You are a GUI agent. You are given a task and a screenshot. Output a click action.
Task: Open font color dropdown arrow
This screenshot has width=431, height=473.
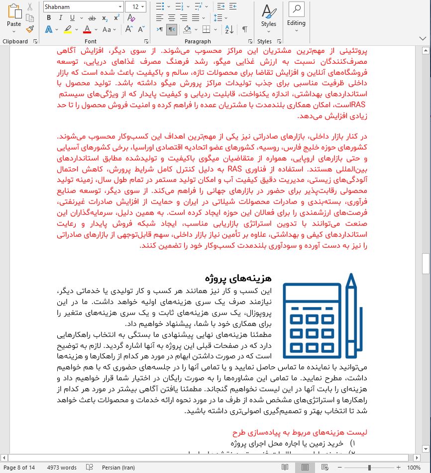tap(96, 29)
